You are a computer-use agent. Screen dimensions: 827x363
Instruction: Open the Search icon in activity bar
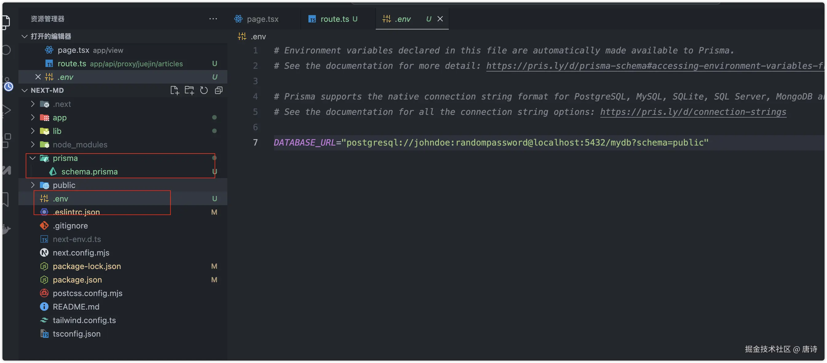6,50
